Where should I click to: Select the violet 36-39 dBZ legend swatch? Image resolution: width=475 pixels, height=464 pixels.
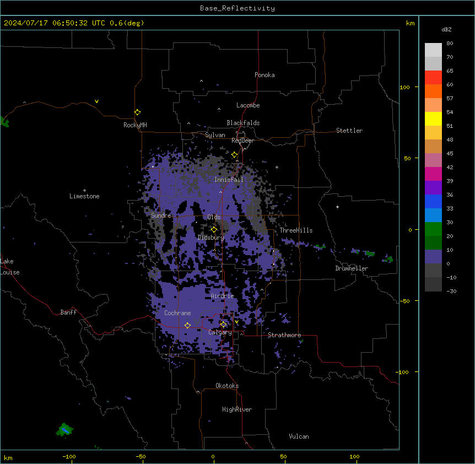pos(433,188)
